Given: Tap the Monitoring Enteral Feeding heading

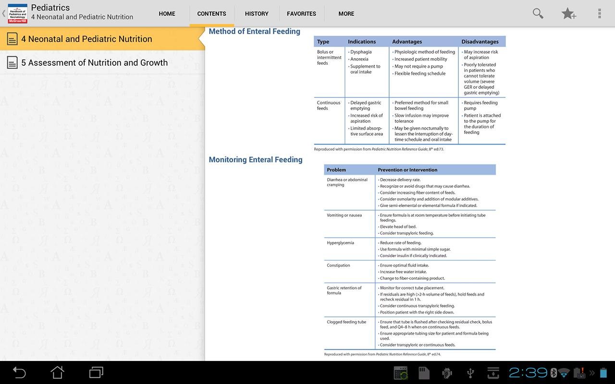Looking at the screenshot, I should click(256, 159).
